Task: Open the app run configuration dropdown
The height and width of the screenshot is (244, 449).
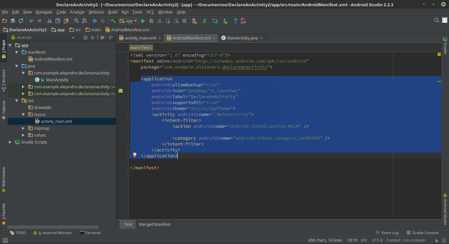Action: 128,21
